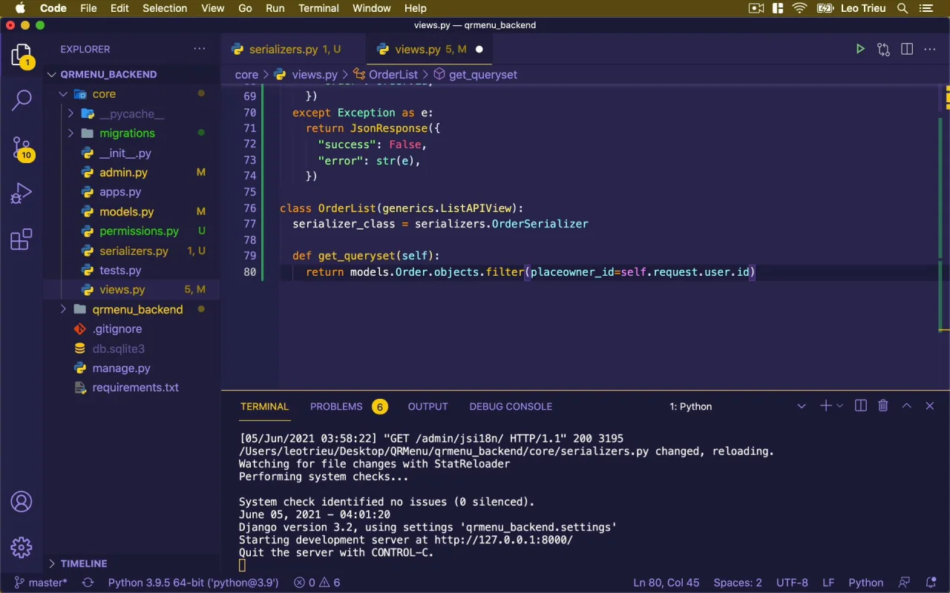
Task: Switch to PROBLEMS panel tab
Action: (336, 406)
